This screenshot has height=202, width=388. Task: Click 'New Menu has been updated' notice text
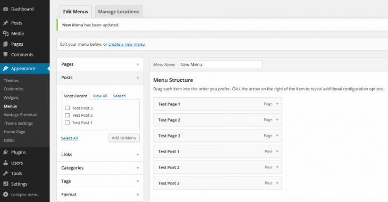click(x=90, y=25)
